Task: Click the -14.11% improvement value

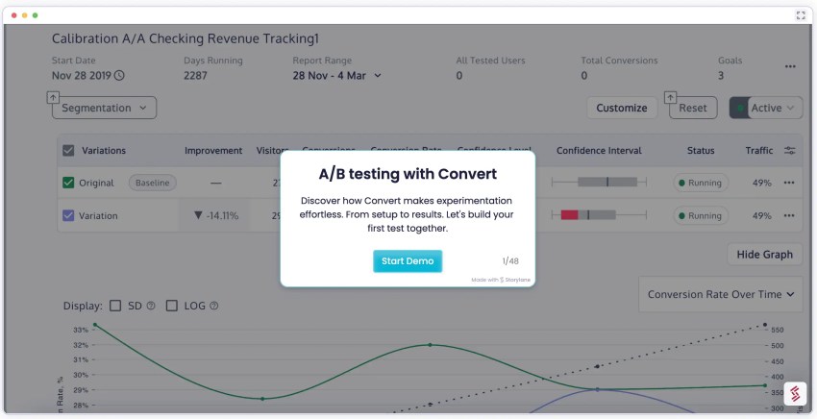Action: pyautogui.click(x=216, y=215)
